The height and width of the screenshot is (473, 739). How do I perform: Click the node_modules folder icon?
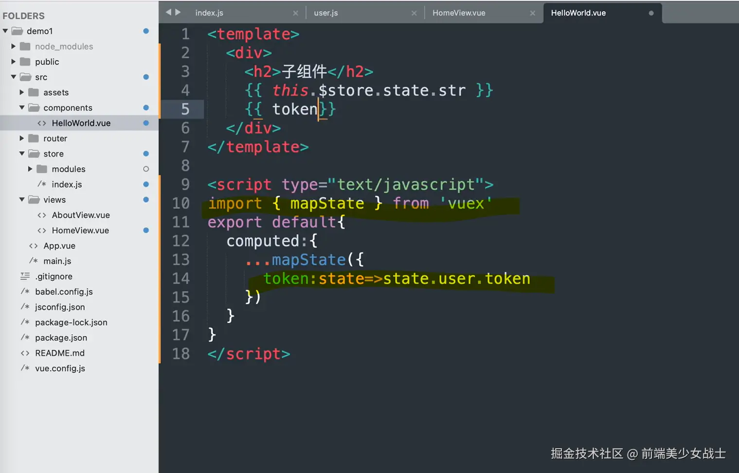pos(25,47)
